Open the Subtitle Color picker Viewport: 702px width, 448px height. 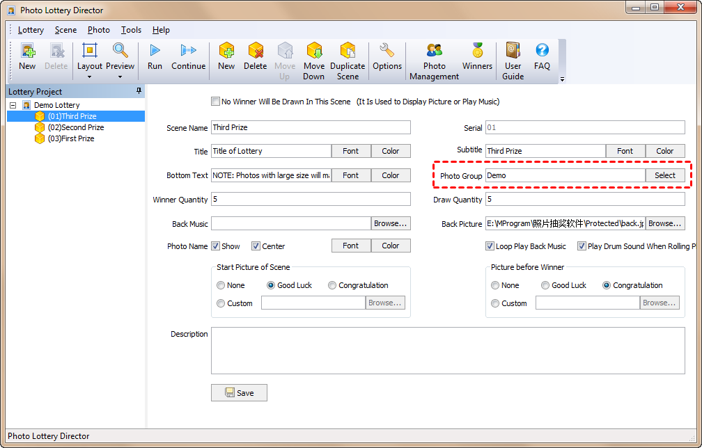665,151
